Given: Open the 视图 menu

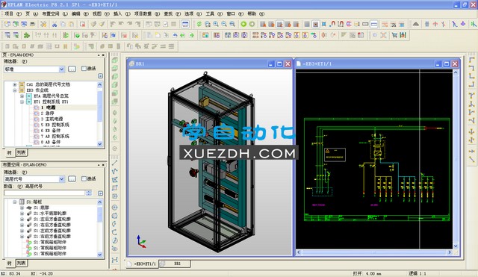Looking at the screenshot, I should [101, 13].
